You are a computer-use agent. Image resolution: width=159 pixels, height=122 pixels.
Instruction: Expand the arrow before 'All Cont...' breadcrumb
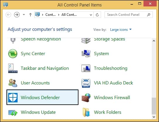59,15
